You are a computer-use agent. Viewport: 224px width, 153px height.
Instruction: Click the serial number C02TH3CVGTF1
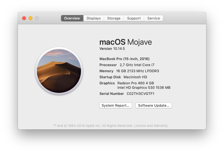click(141, 94)
